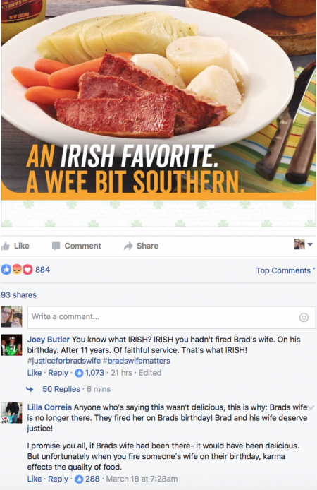Click the like count icon beside 1,073
The height and width of the screenshot is (490, 317).
point(79,373)
